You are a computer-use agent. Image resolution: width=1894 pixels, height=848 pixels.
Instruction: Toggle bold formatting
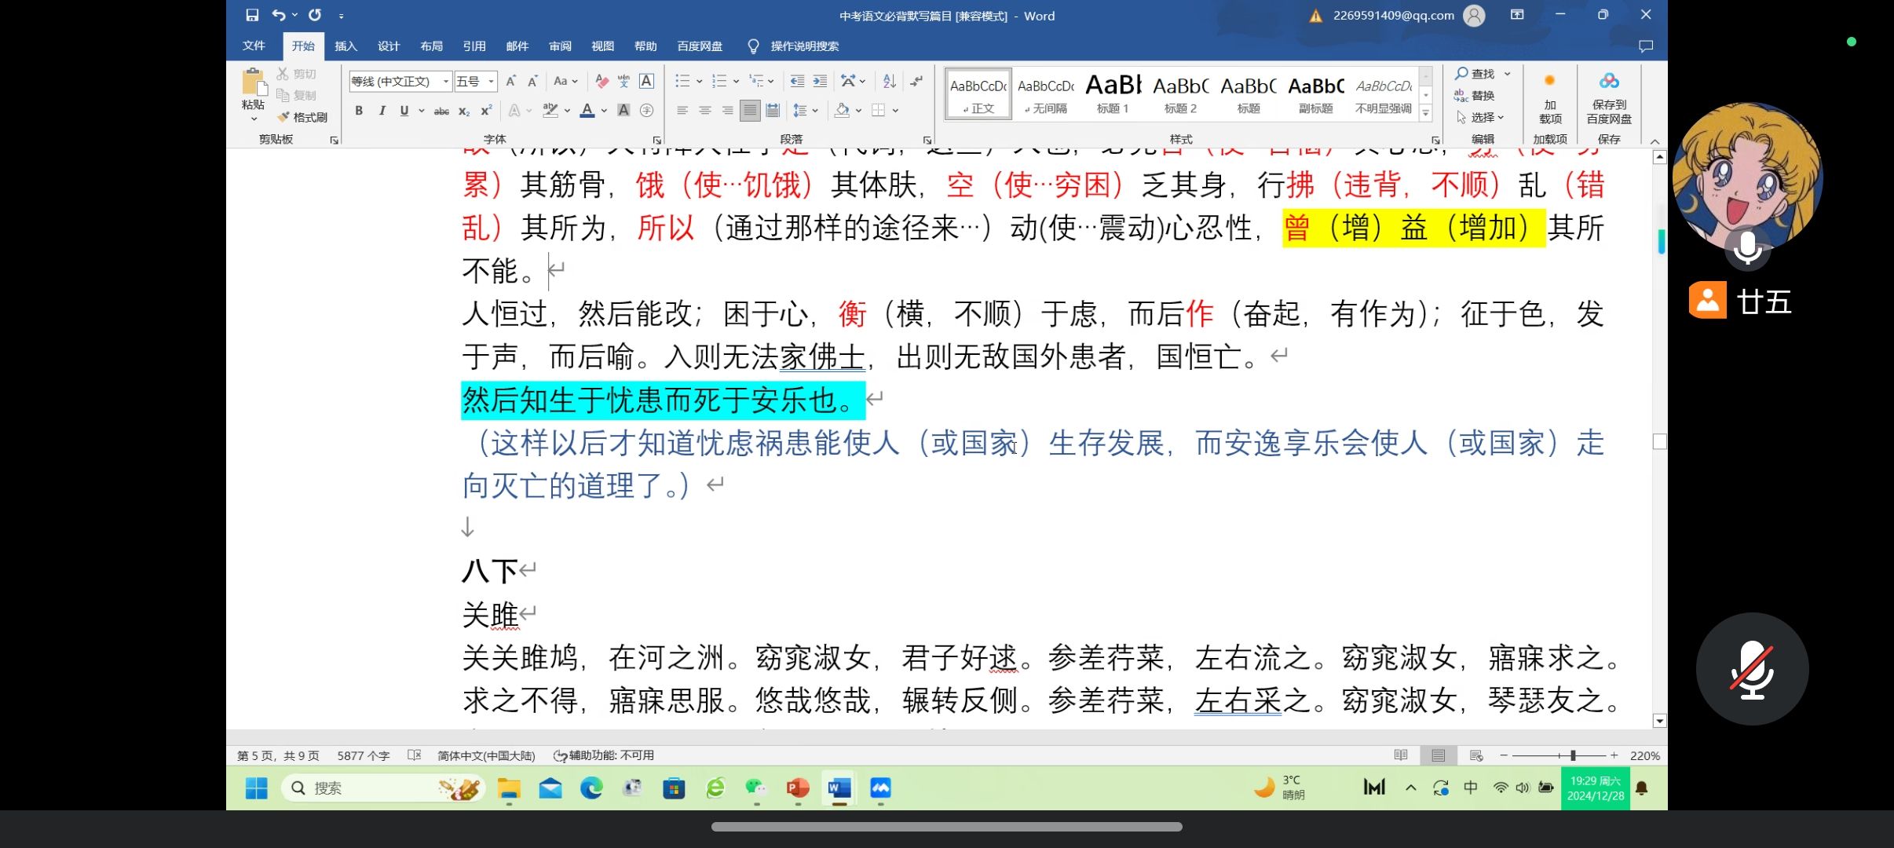tap(359, 111)
